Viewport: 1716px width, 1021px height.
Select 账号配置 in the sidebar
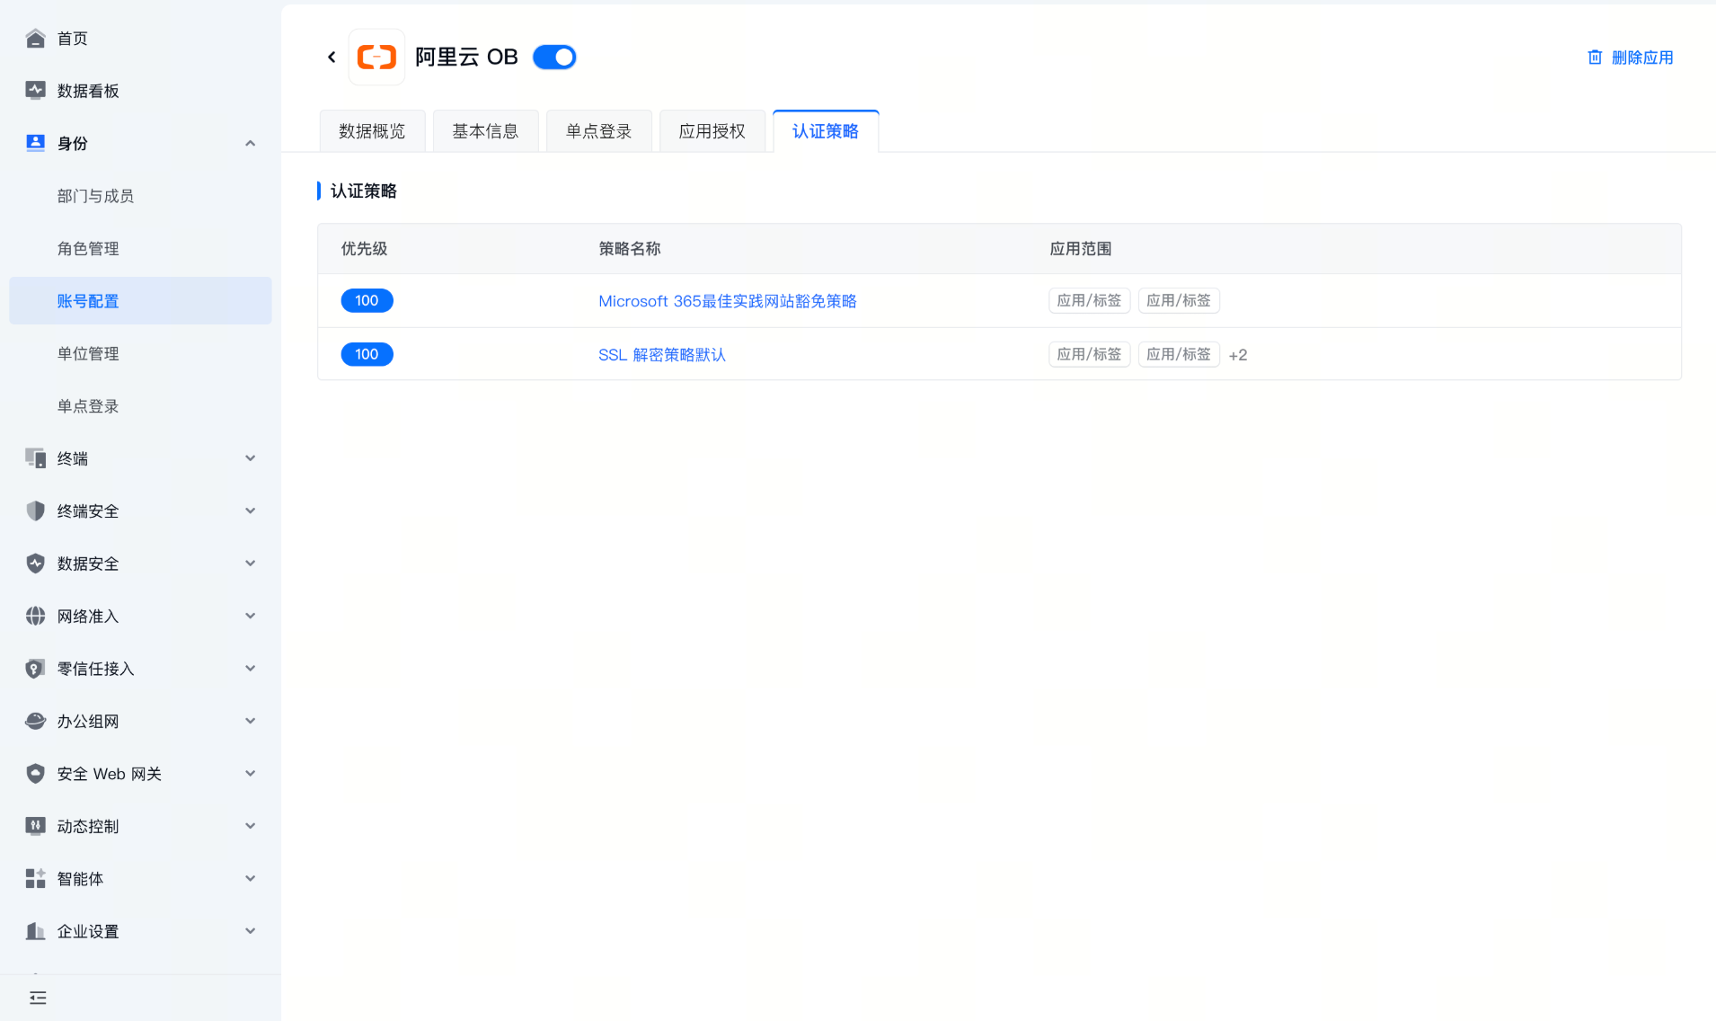pos(140,301)
